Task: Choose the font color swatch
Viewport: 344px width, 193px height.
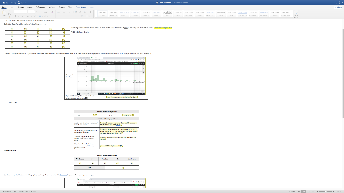Action: [x=45, y=16]
